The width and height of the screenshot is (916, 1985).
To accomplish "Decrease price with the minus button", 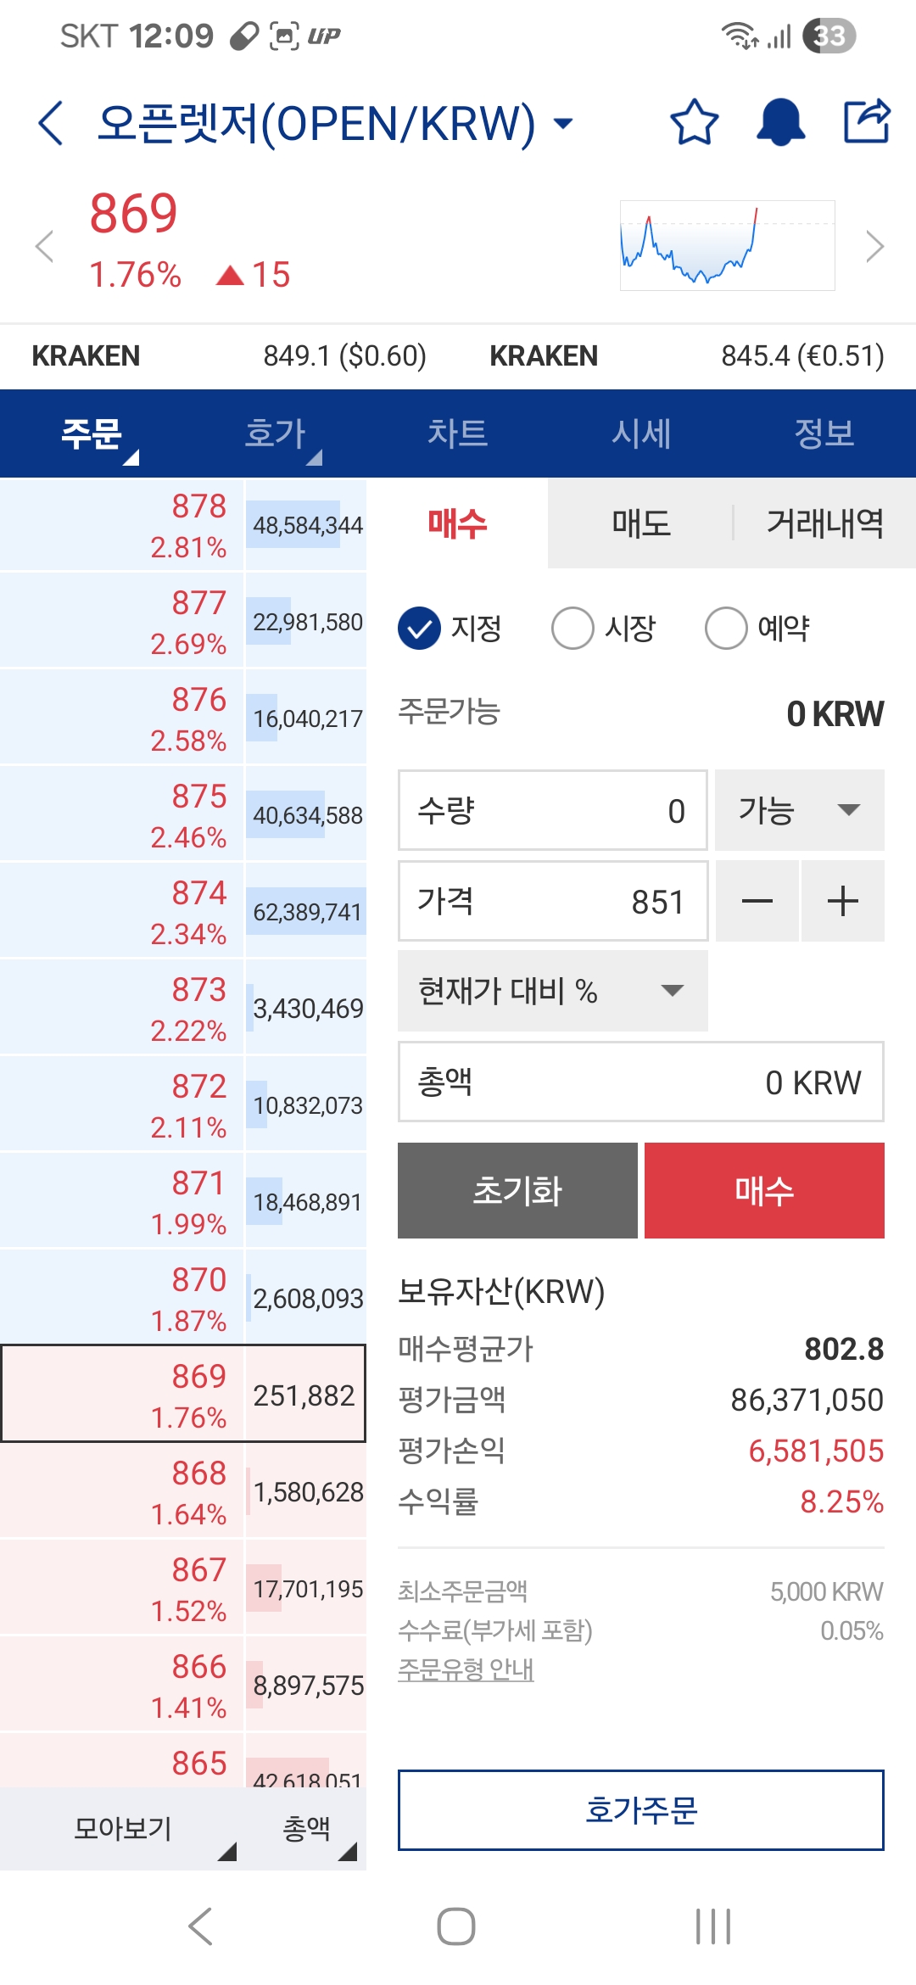I will click(x=757, y=901).
